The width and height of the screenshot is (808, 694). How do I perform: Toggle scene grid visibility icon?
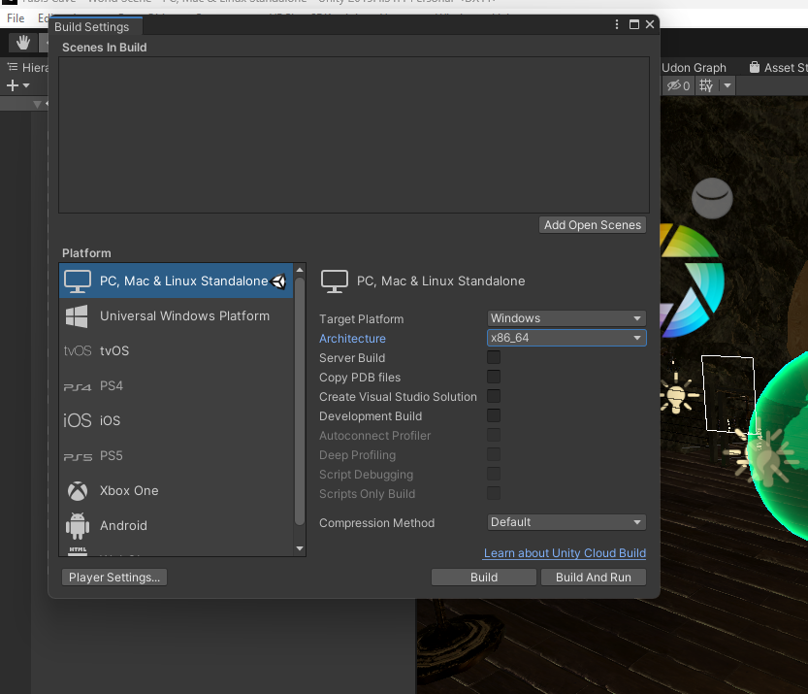[706, 85]
